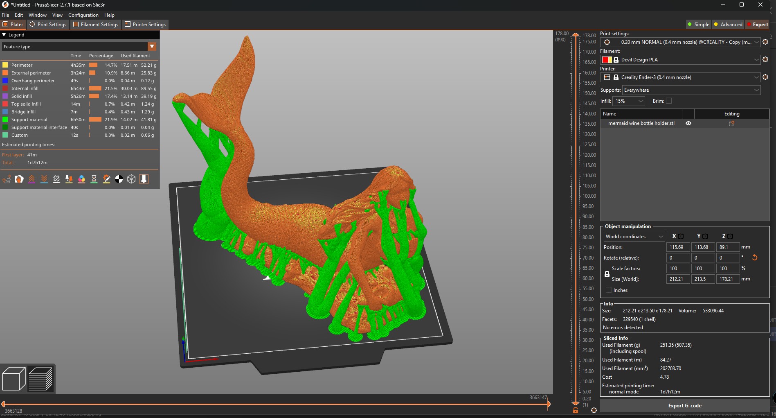Toggle shells display icon
776x418 pixels.
pyautogui.click(x=131, y=179)
